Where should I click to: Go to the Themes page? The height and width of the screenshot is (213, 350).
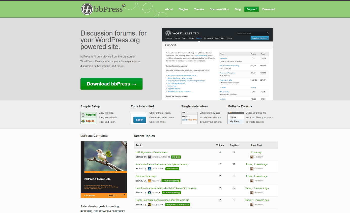pos(199,9)
